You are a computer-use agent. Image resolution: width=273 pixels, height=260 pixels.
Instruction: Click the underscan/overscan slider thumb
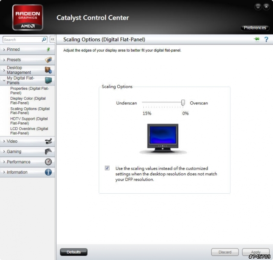click(183, 103)
